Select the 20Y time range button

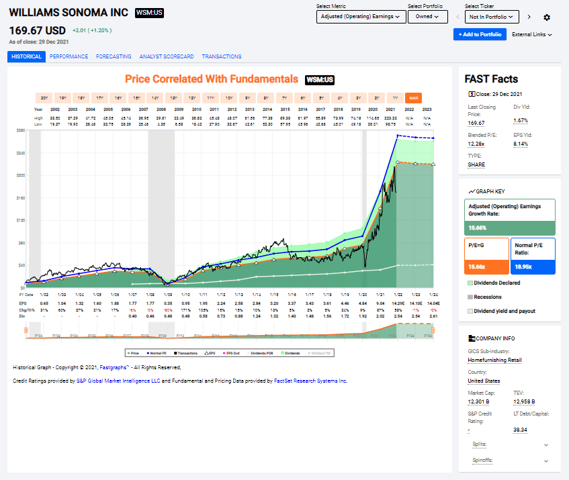(44, 98)
